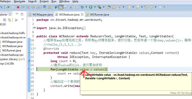Viewport: 192px width, 99px height.
Task: Toggle Word Wrap toolbar icon
Action: pos(66,7)
